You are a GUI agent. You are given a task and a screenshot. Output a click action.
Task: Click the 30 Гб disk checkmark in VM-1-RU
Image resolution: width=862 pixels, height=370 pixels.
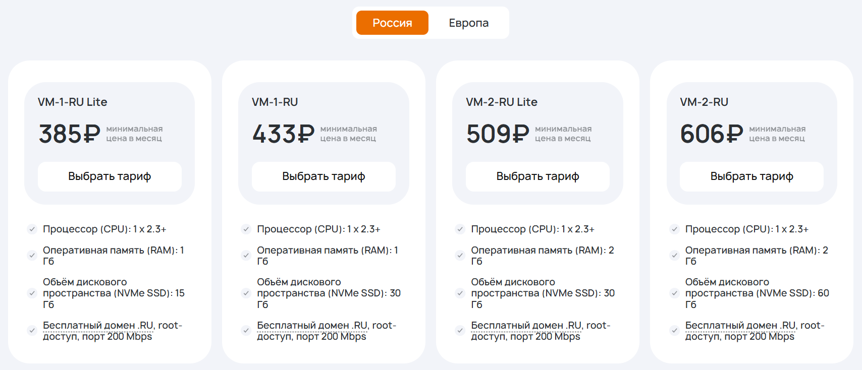246,293
